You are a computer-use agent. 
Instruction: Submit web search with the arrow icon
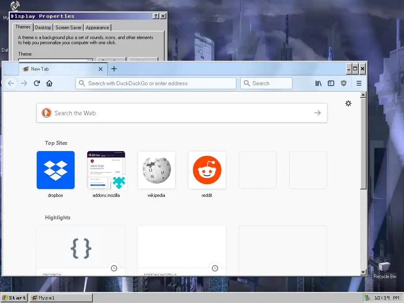click(318, 113)
